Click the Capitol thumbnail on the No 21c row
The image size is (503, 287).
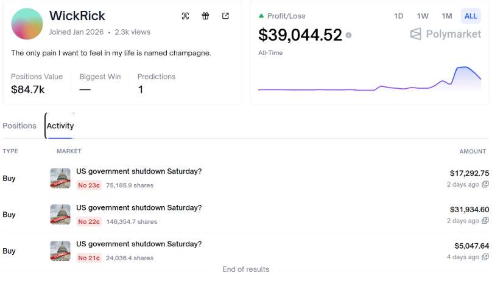click(x=60, y=251)
